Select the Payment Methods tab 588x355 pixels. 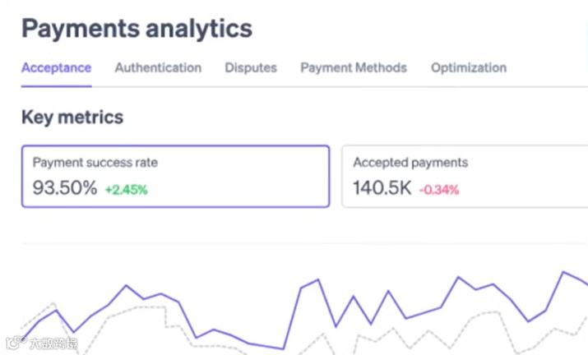(354, 68)
